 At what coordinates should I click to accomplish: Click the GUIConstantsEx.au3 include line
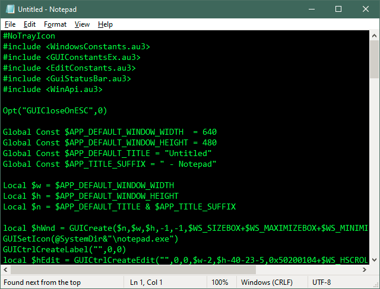point(71,58)
